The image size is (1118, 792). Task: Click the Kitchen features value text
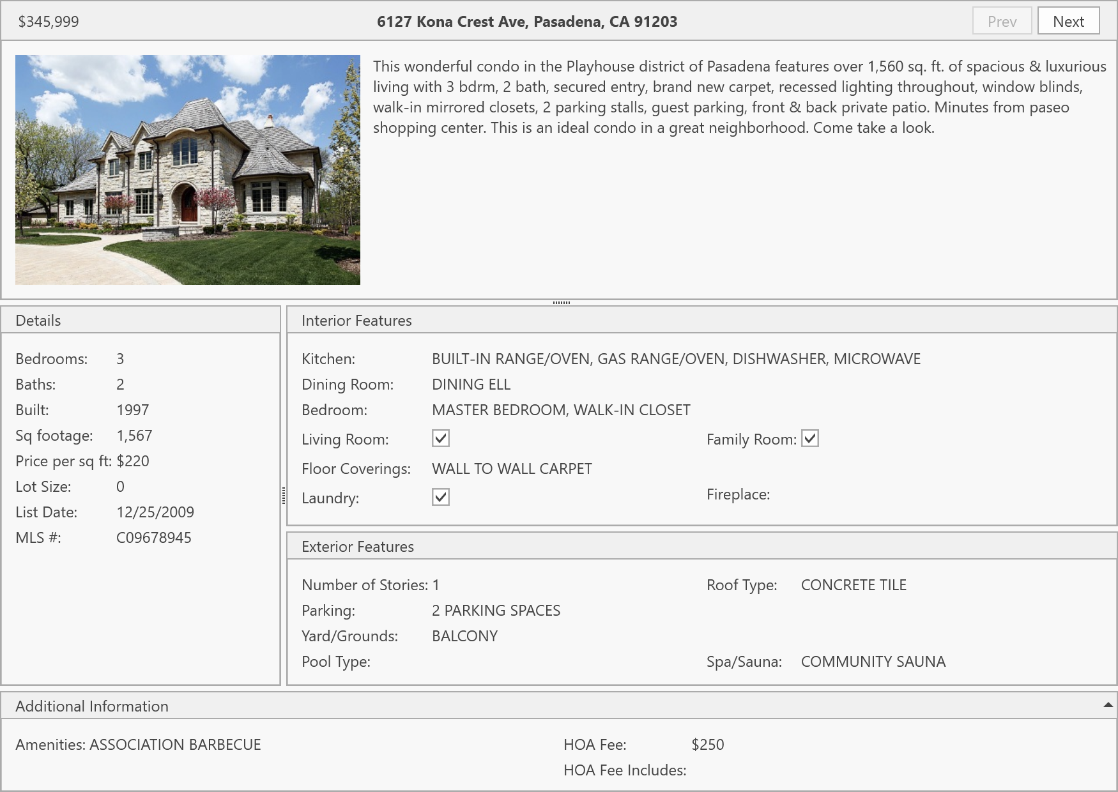coord(676,359)
